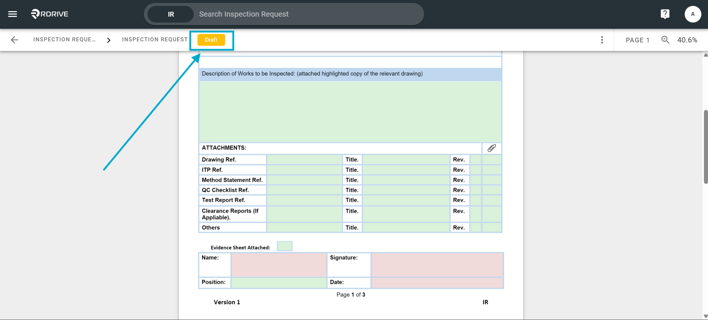The width and height of the screenshot is (708, 320).
Task: Select the IR search category pill
Action: tap(171, 14)
